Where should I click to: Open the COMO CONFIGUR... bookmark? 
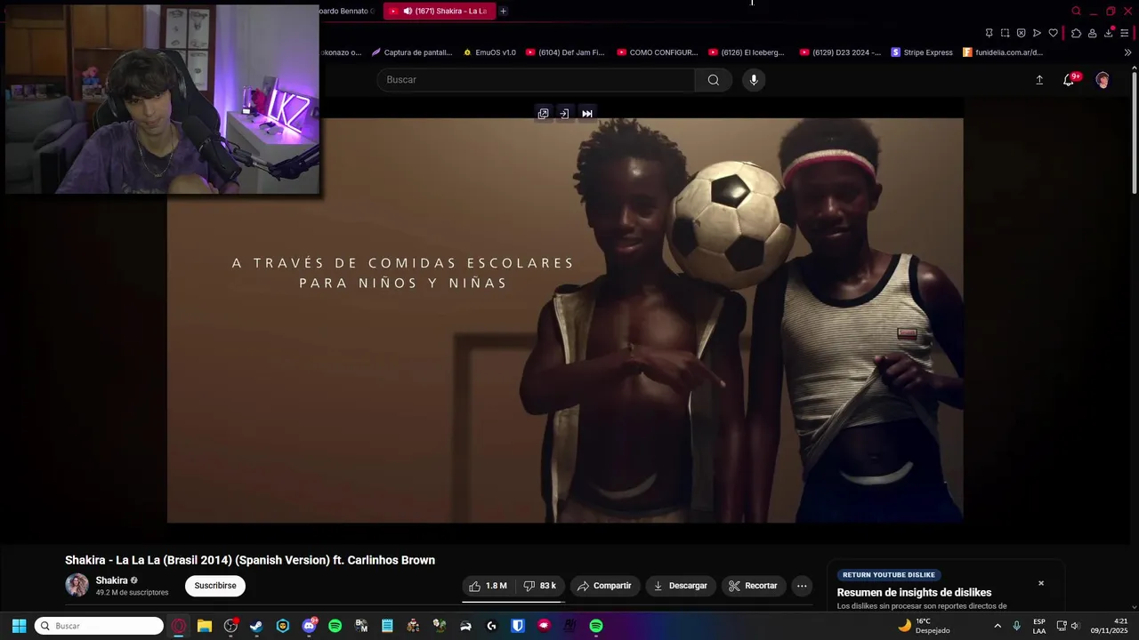coord(658,52)
